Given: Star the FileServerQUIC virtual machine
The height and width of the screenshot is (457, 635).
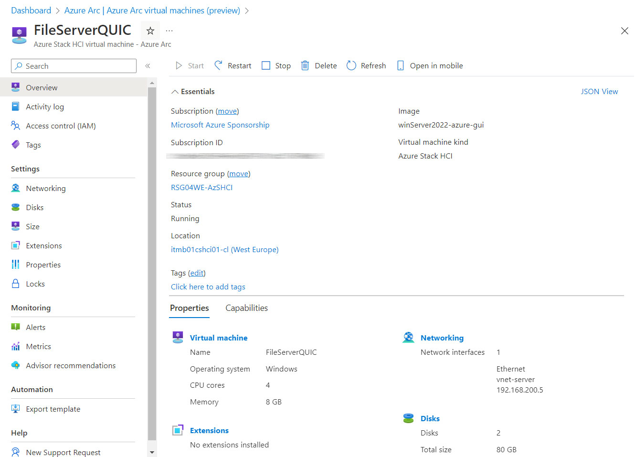Looking at the screenshot, I should tap(150, 30).
